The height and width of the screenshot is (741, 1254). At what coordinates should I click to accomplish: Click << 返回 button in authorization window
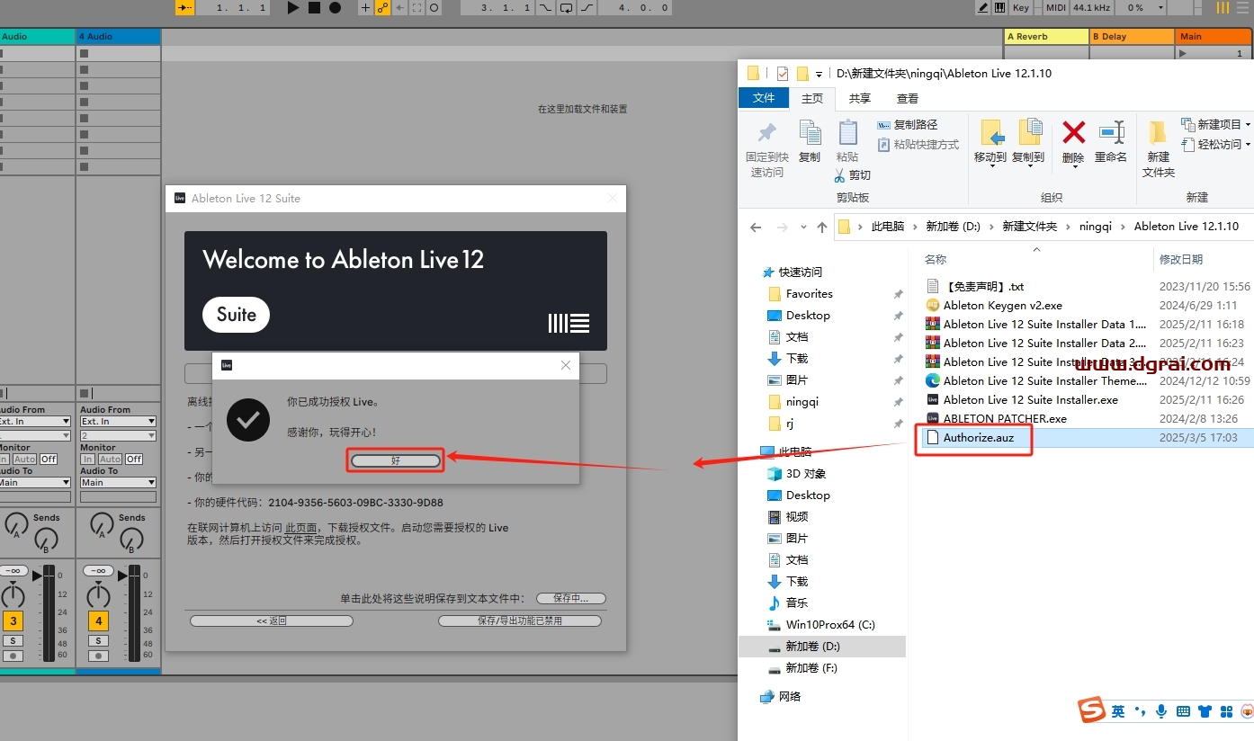pyautogui.click(x=271, y=620)
